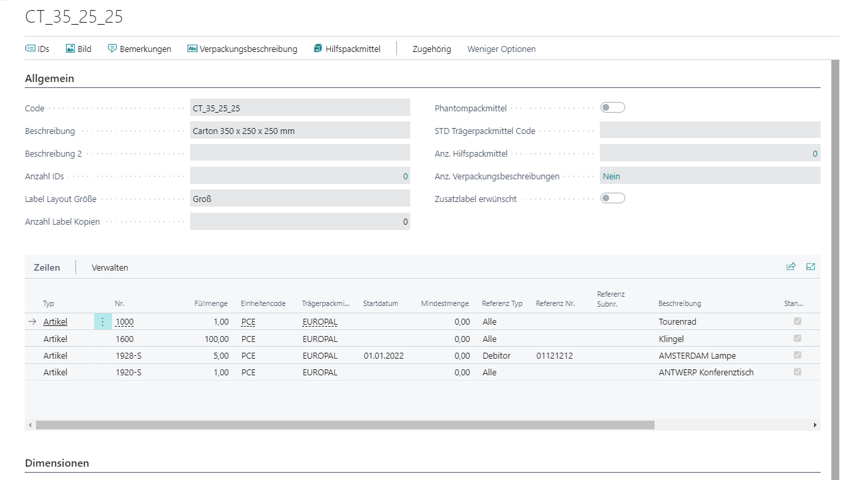This screenshot has width=854, height=480.
Task: Toggle the Phantompackmittel switch
Action: pos(612,108)
